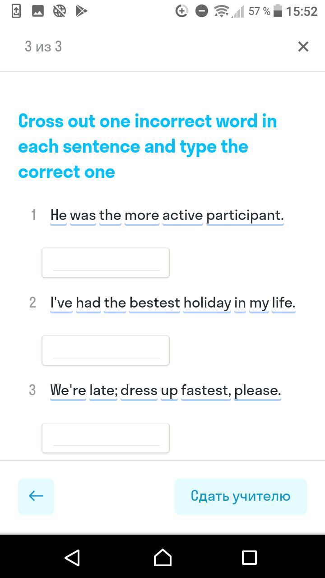The image size is (325, 578).
Task: Go back with the left arrow button
Action: [x=36, y=496]
